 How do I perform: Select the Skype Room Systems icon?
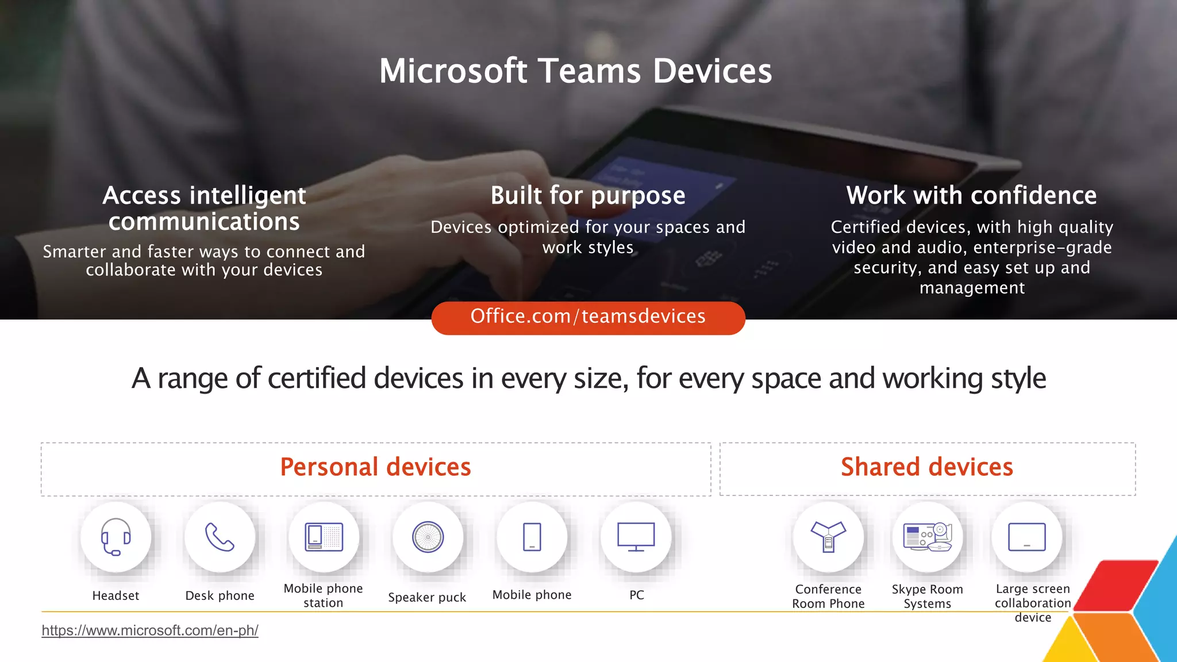click(928, 537)
